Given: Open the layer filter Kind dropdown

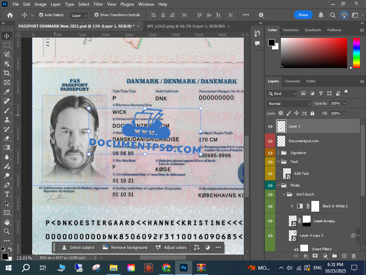Looking at the screenshot, I should [282, 94].
